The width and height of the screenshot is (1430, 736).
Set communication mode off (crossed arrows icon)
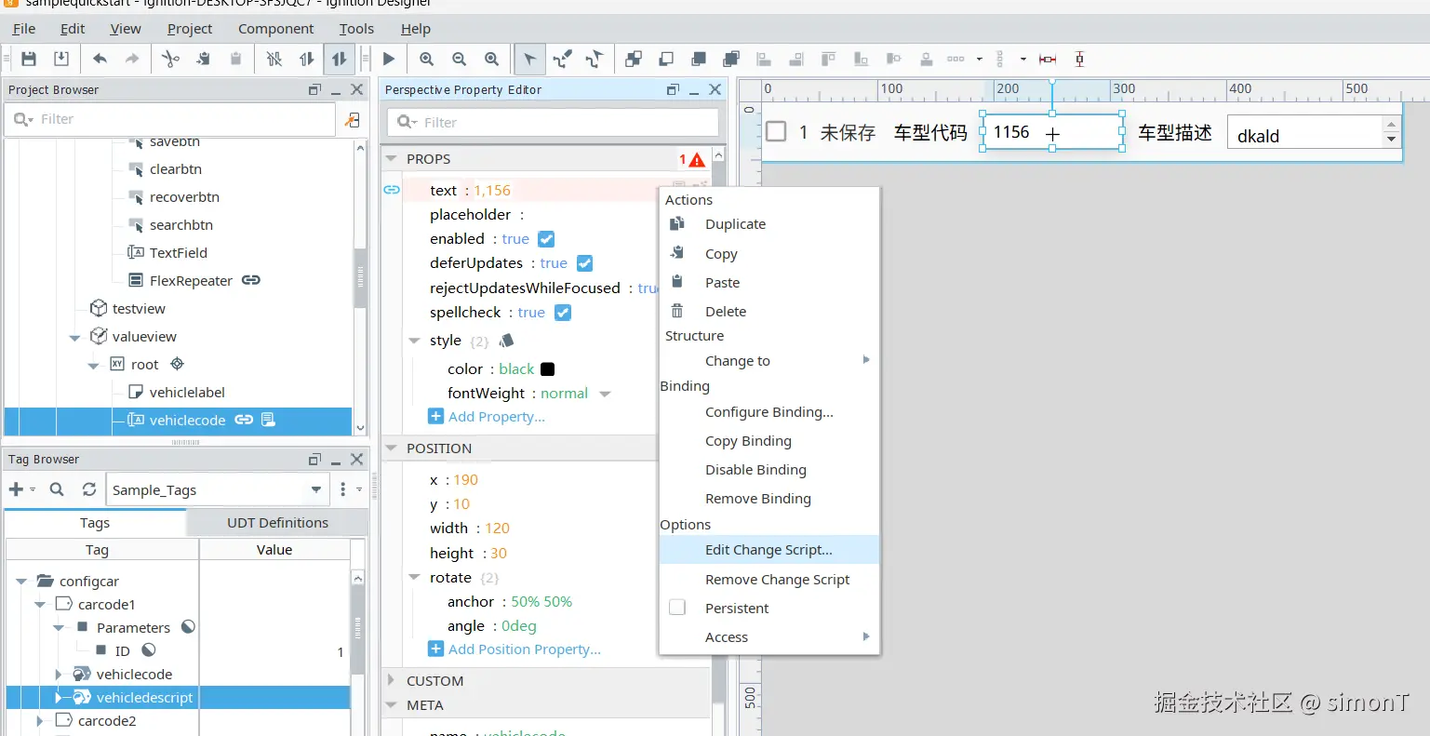coord(274,59)
